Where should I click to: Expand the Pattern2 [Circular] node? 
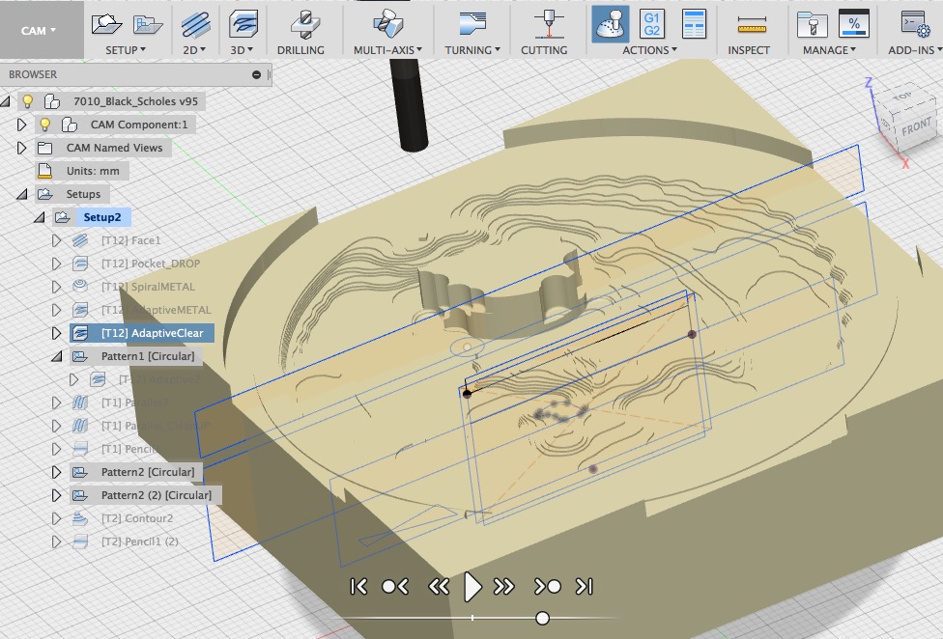(x=56, y=472)
